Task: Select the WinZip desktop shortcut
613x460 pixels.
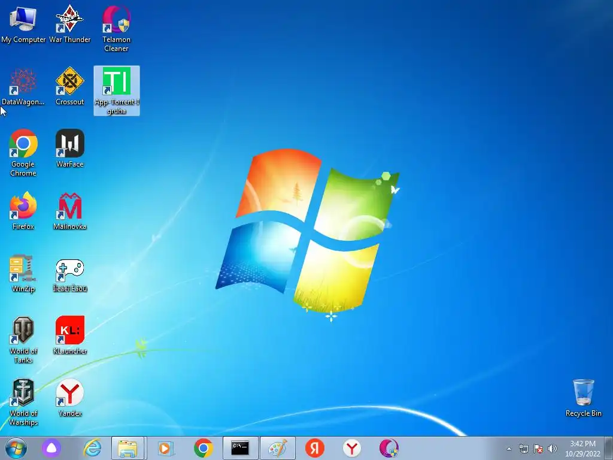Action: coord(23,273)
